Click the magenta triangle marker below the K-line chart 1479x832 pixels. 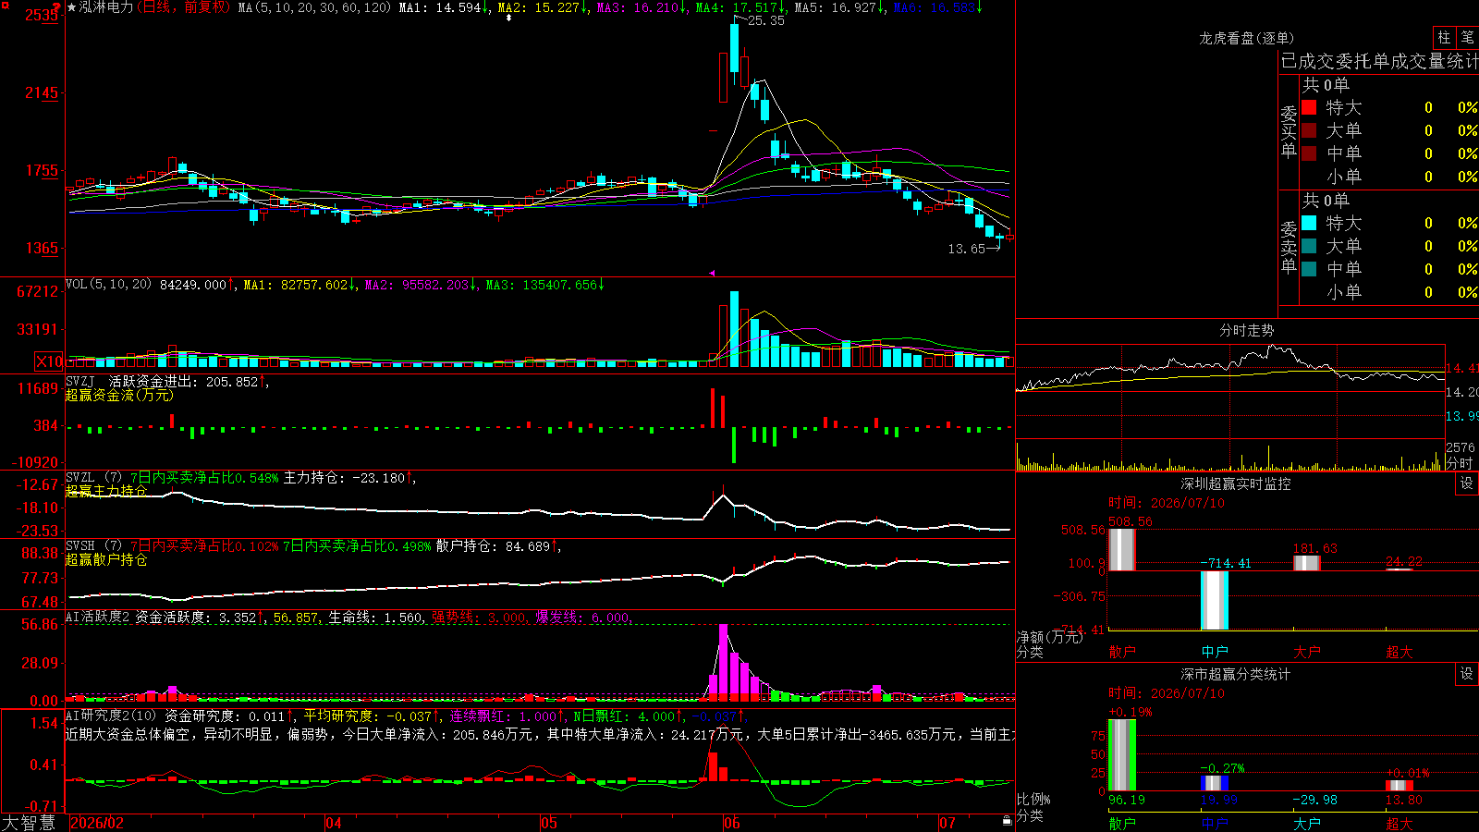(712, 273)
